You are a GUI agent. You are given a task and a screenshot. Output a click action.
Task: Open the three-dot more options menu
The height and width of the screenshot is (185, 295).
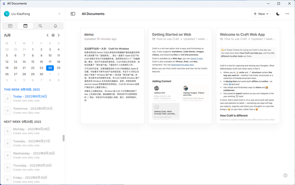[287, 14]
